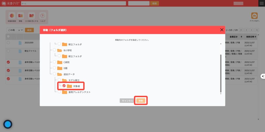Open the ヘルプ question mark icon
This screenshot has width=265, height=132.
(x=43, y=16)
